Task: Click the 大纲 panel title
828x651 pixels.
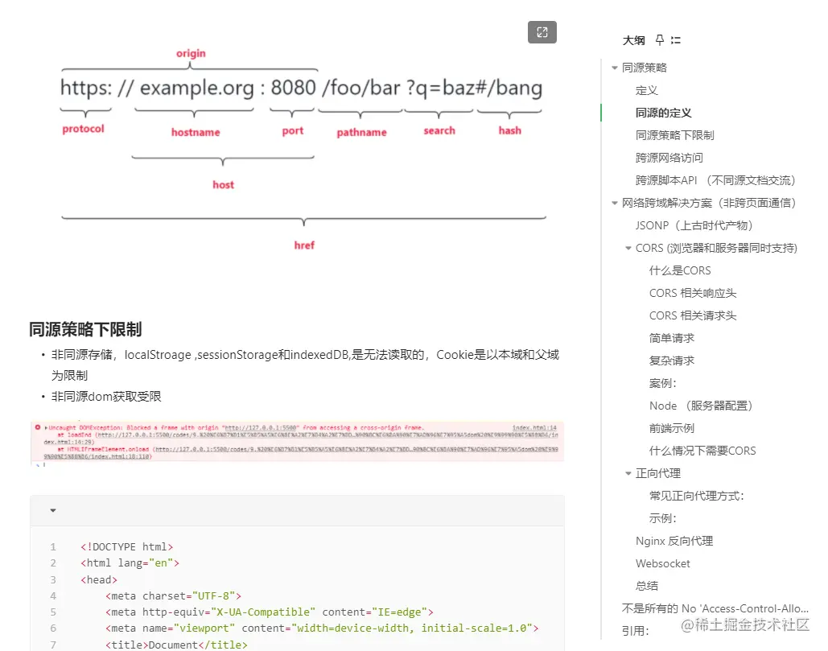Action: [x=634, y=40]
